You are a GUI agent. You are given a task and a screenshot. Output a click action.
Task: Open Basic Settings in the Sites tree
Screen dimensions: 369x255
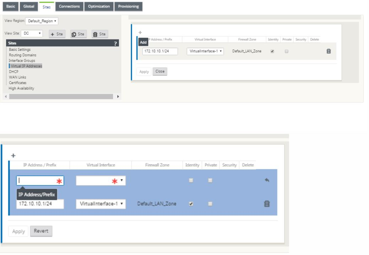pyautogui.click(x=20, y=49)
